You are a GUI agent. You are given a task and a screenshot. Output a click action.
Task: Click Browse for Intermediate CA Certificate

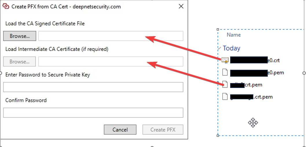pos(19,62)
